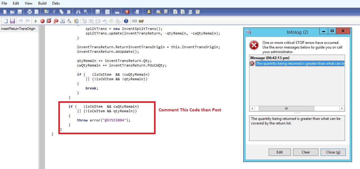The width and height of the screenshot is (360, 169).
Task: Select the insertReturnTransOrigin method tab
Action: (x=18, y=29)
